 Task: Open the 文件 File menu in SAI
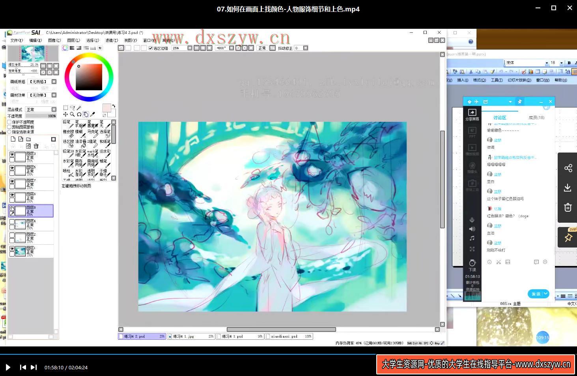[x=17, y=40]
